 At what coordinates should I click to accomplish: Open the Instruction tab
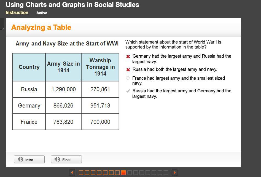[17, 13]
